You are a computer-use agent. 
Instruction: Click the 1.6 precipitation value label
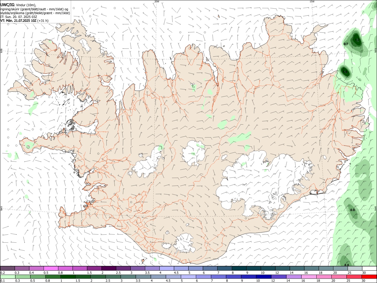coord(345,72)
